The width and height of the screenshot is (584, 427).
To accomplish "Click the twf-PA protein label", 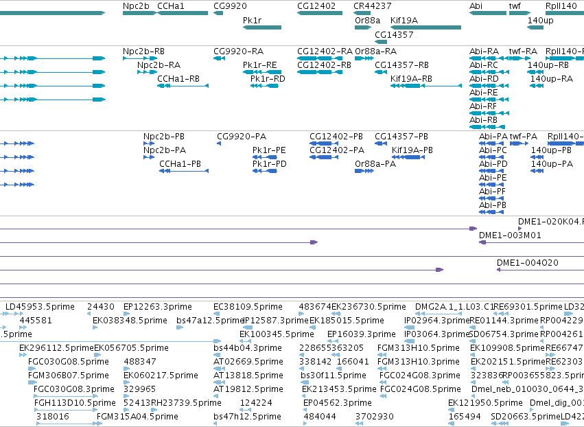I will pyautogui.click(x=524, y=137).
